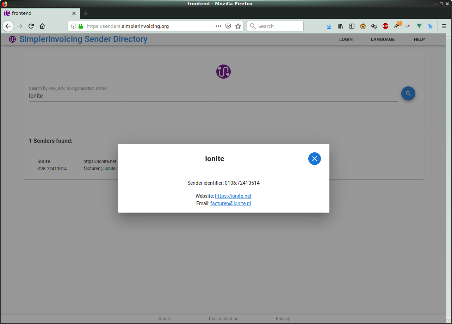Click the Firefox Search box

(275, 26)
